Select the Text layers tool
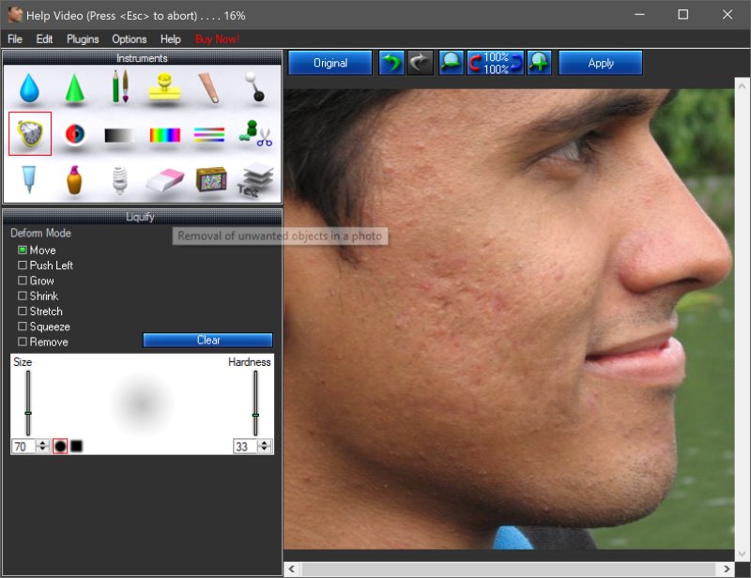 click(x=255, y=180)
